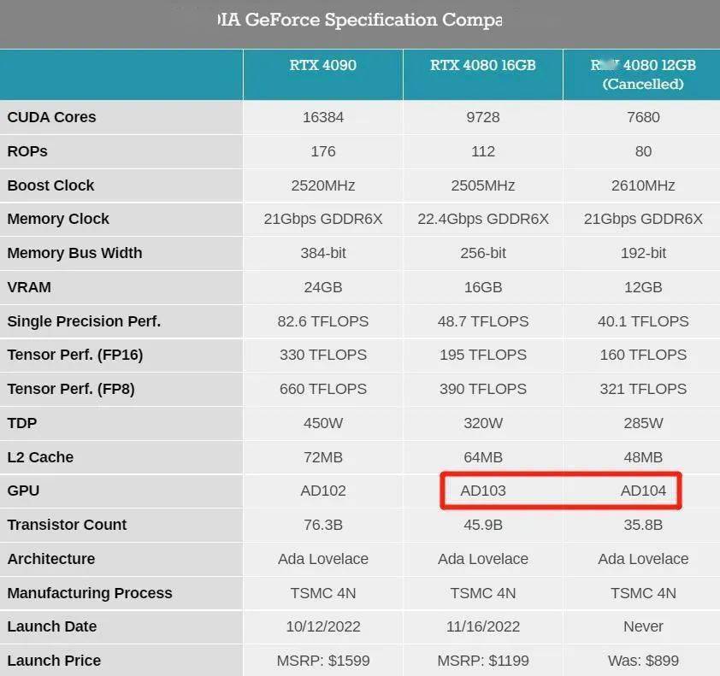Select the 16384 CUDA cores value
Image resolution: width=720 pixels, height=676 pixels.
322,117
